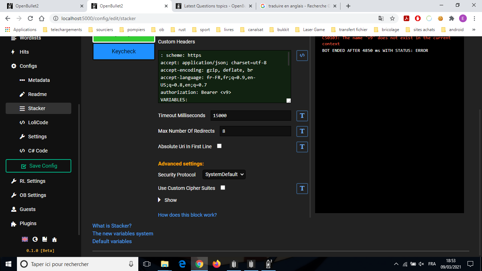Go back with the browser back arrow

(8, 18)
